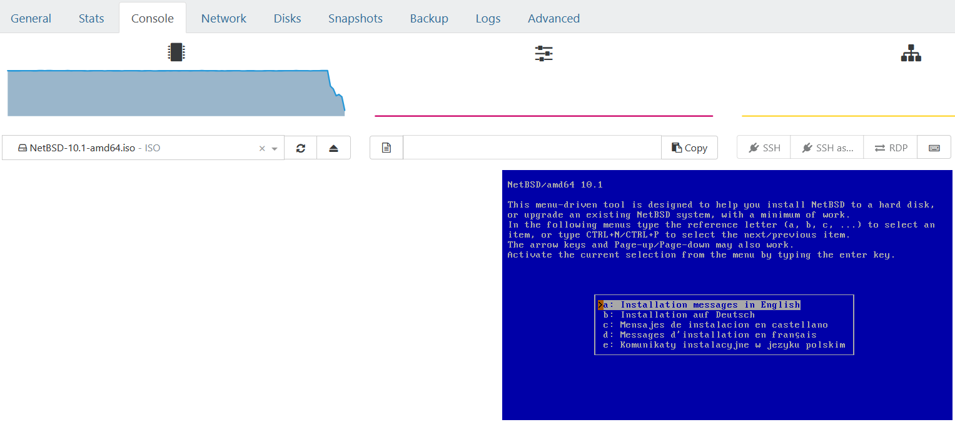Click the clipboard text input field

pos(532,148)
